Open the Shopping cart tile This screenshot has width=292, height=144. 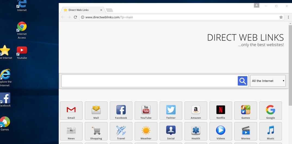[x=96, y=131]
